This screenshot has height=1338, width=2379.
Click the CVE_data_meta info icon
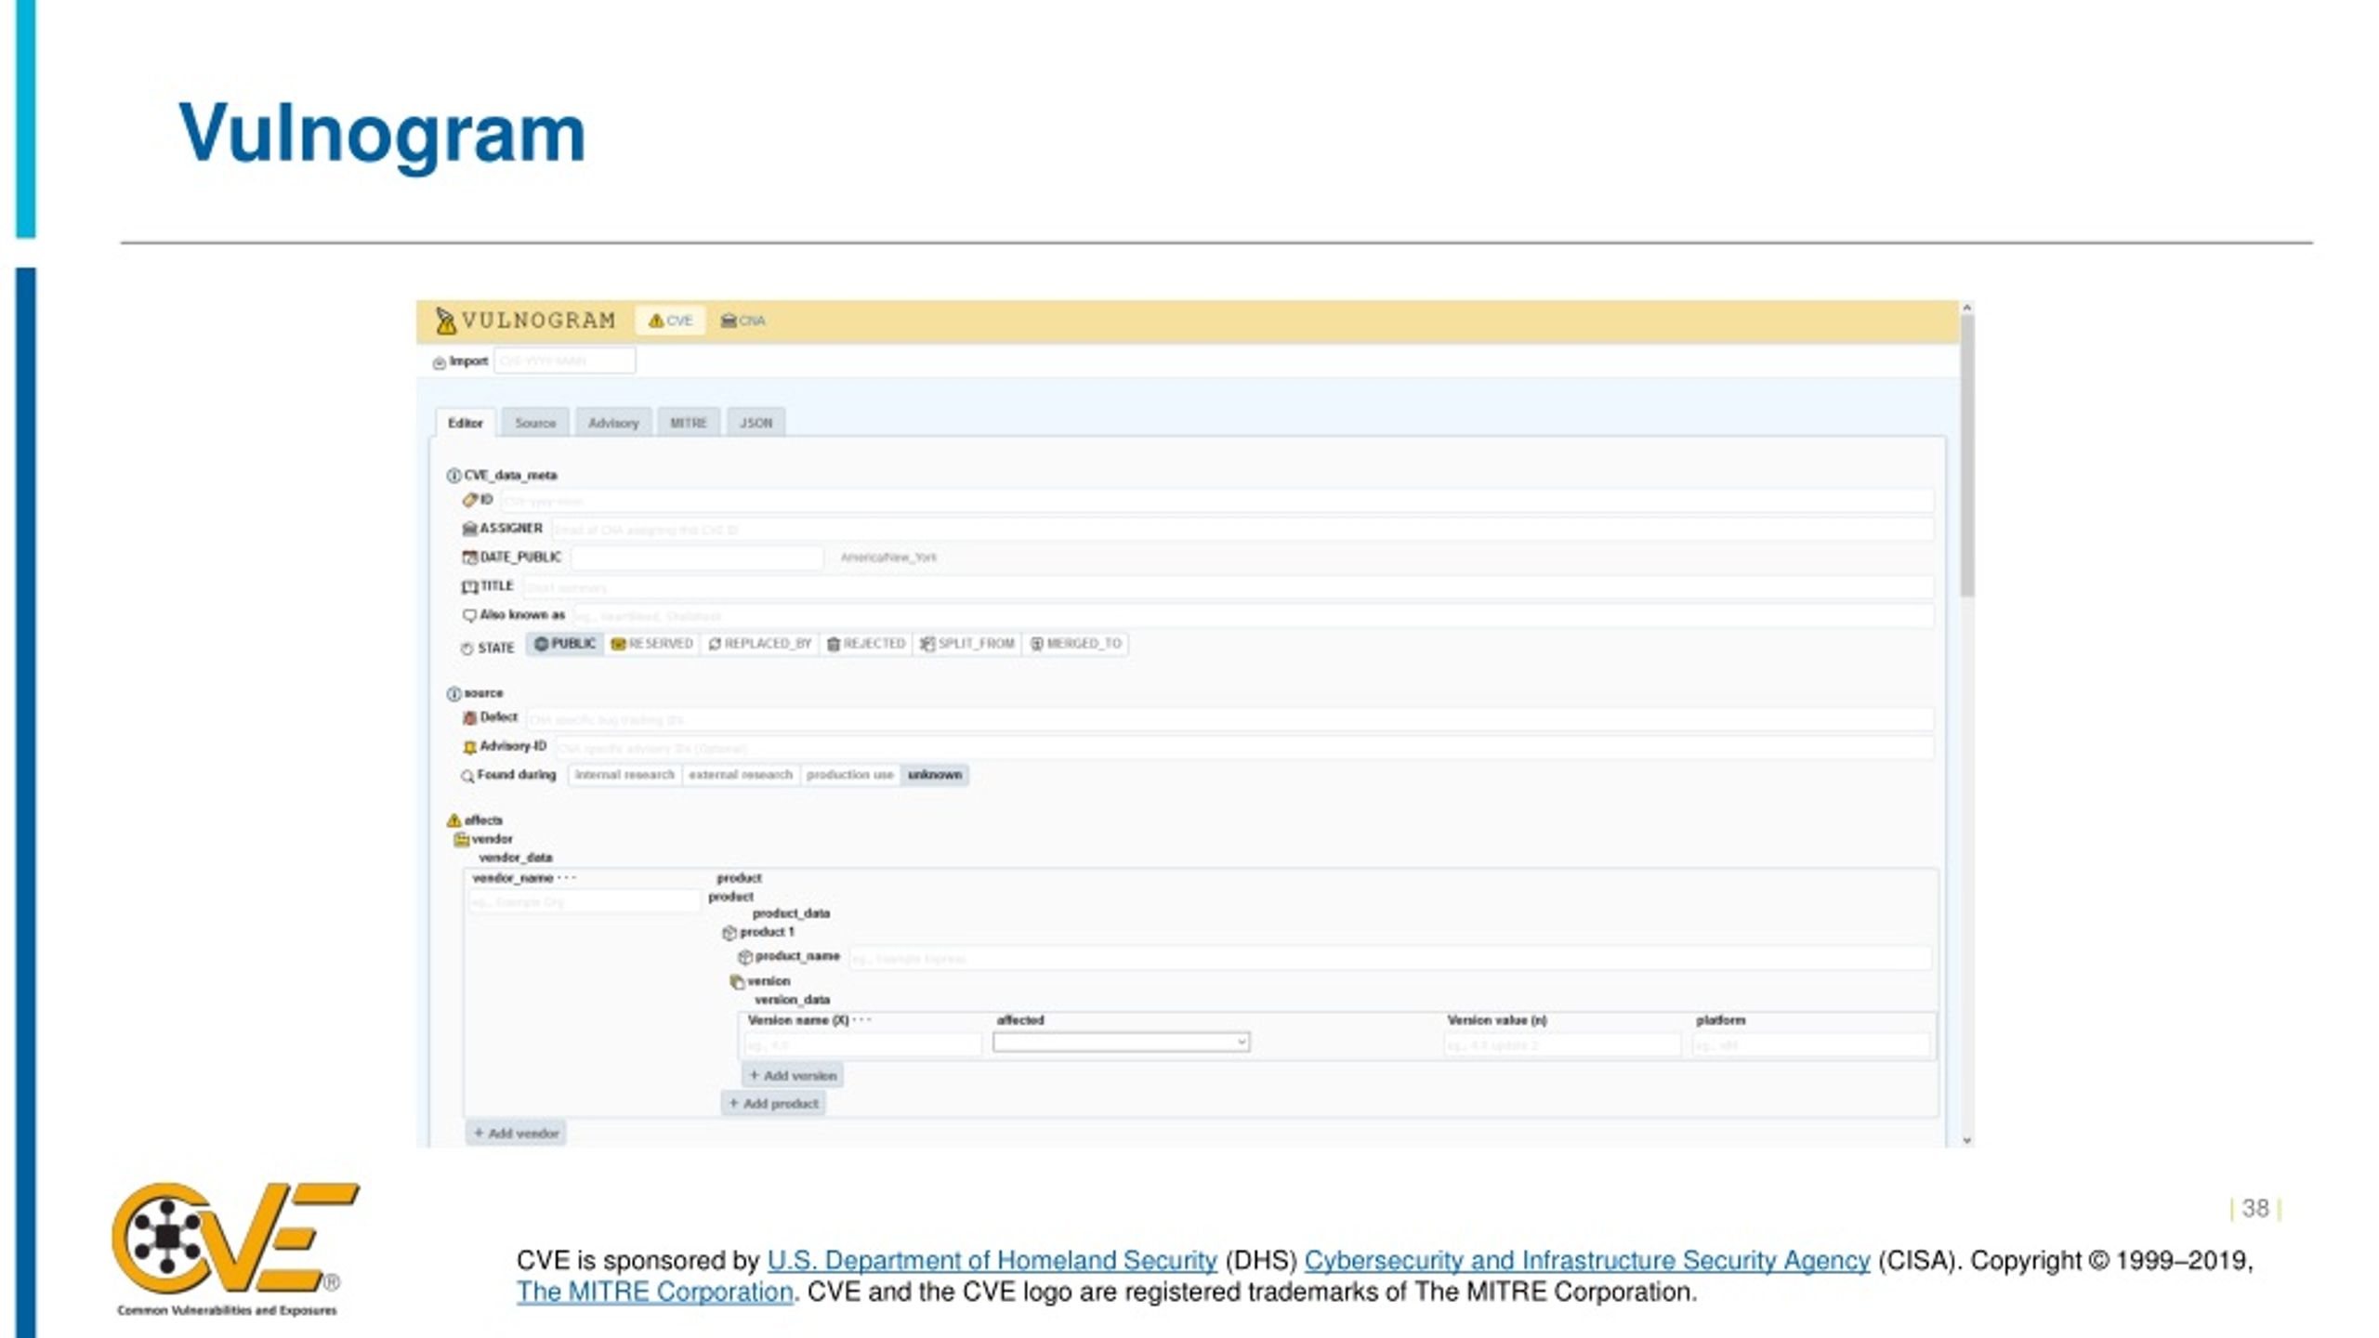[453, 476]
